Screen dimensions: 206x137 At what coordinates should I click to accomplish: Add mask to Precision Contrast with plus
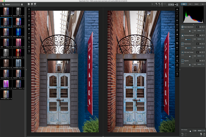(x=197, y=35)
